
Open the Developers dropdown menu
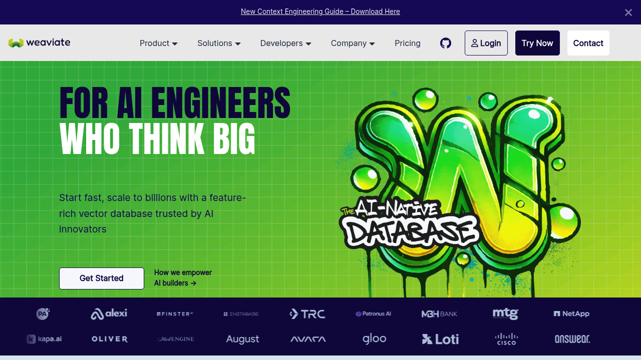click(285, 43)
